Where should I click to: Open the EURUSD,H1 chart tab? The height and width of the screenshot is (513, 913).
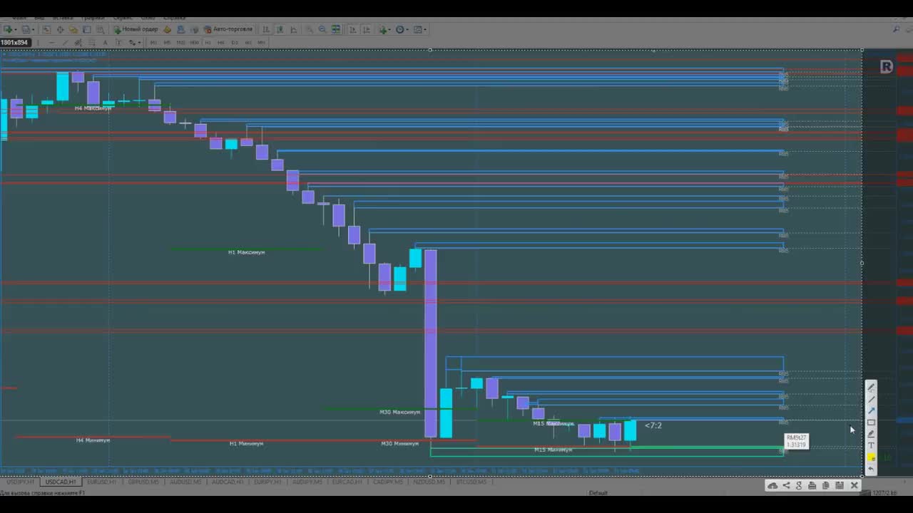[101, 482]
